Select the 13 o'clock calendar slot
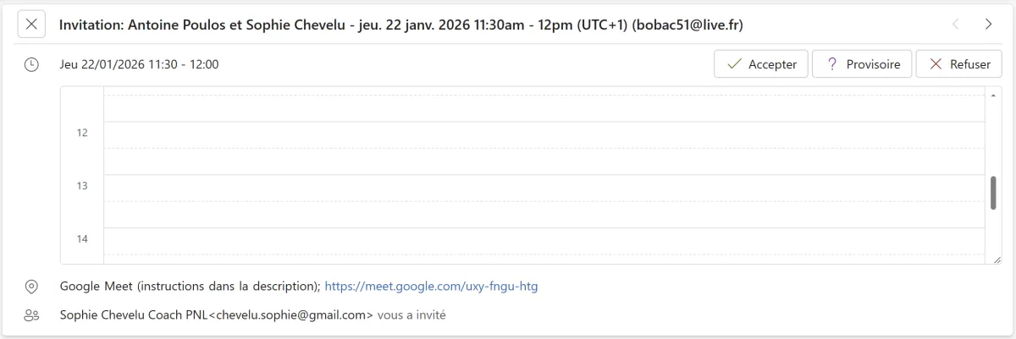This screenshot has height=339, width=1016. tap(544, 188)
